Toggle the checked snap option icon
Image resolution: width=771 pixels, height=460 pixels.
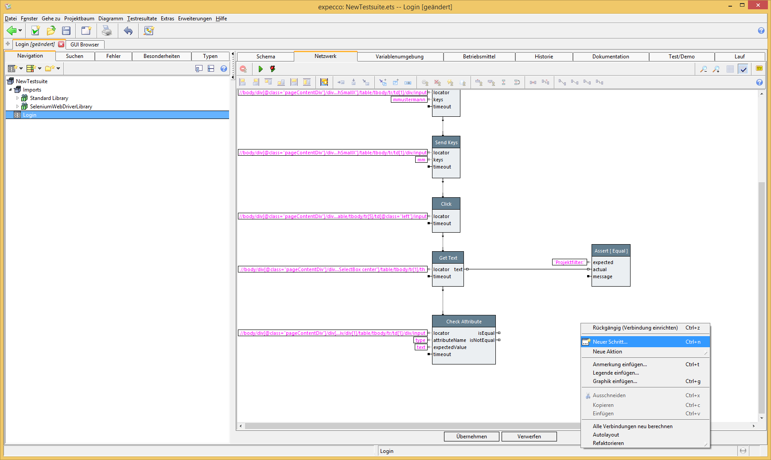pyautogui.click(x=743, y=69)
